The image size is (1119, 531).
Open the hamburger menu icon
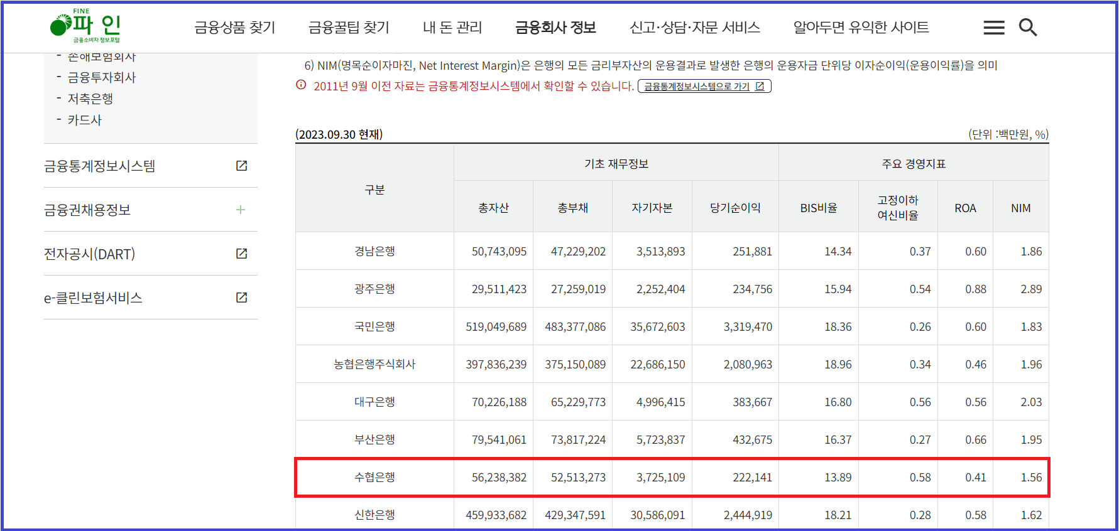[x=993, y=28]
